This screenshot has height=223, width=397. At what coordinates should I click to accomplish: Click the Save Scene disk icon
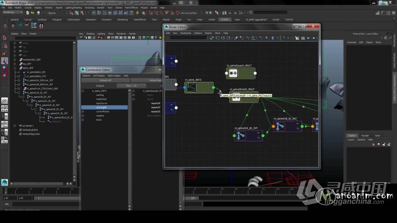[x=38, y=13]
